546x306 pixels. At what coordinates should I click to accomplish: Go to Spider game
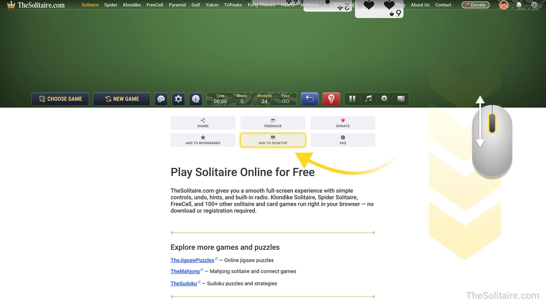(x=111, y=5)
